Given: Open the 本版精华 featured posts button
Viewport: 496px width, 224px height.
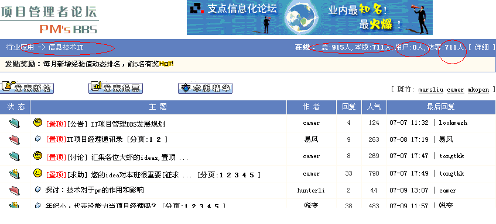Looking at the screenshot, I should 206,88.
